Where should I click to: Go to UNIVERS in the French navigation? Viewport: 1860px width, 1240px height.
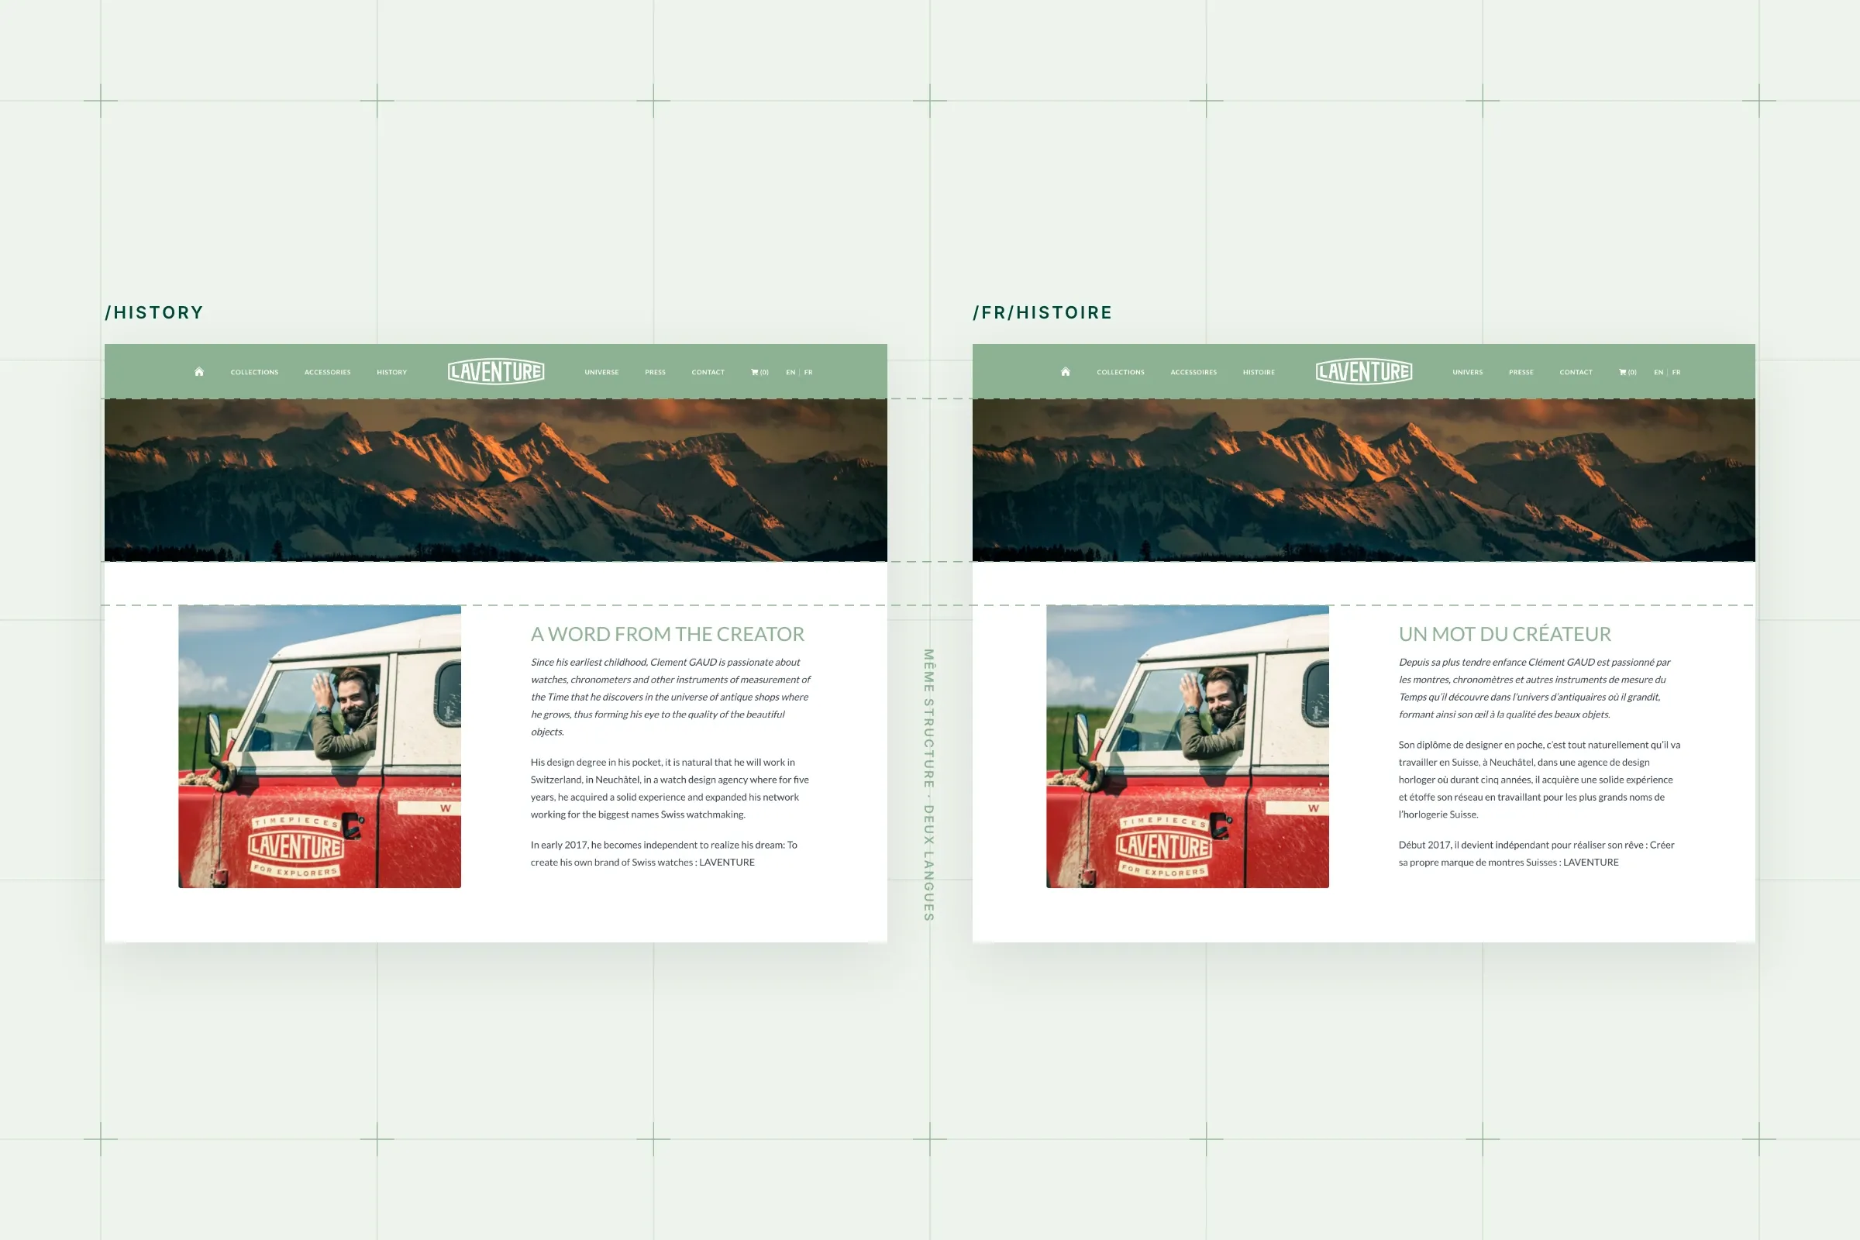tap(1468, 373)
